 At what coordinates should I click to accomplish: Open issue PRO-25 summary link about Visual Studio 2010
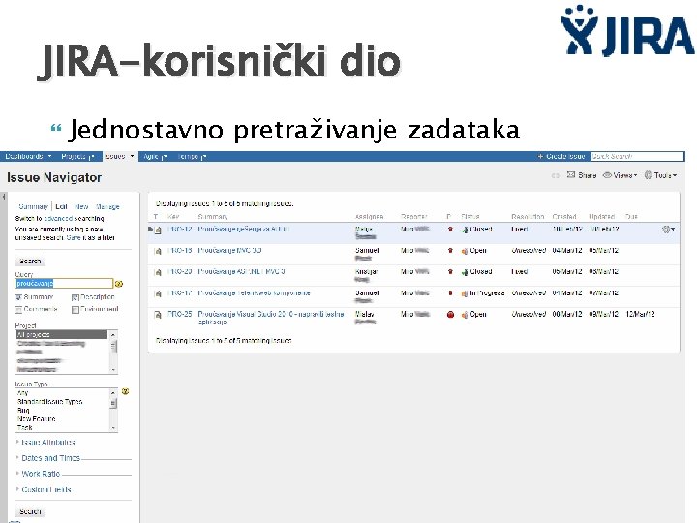pos(271,318)
